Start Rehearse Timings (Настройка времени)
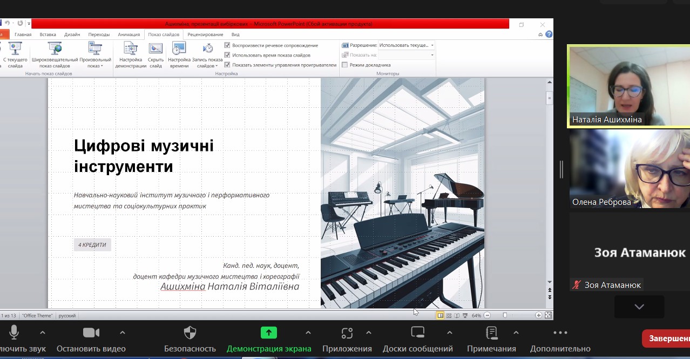690x359 pixels. [x=179, y=50]
